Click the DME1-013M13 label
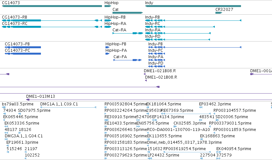 [x=41, y=96]
